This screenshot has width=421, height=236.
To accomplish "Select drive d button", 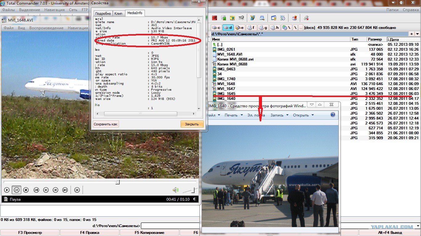I will point(228,28).
